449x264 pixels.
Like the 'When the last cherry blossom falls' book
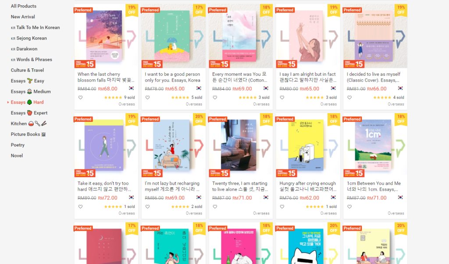tap(81, 97)
